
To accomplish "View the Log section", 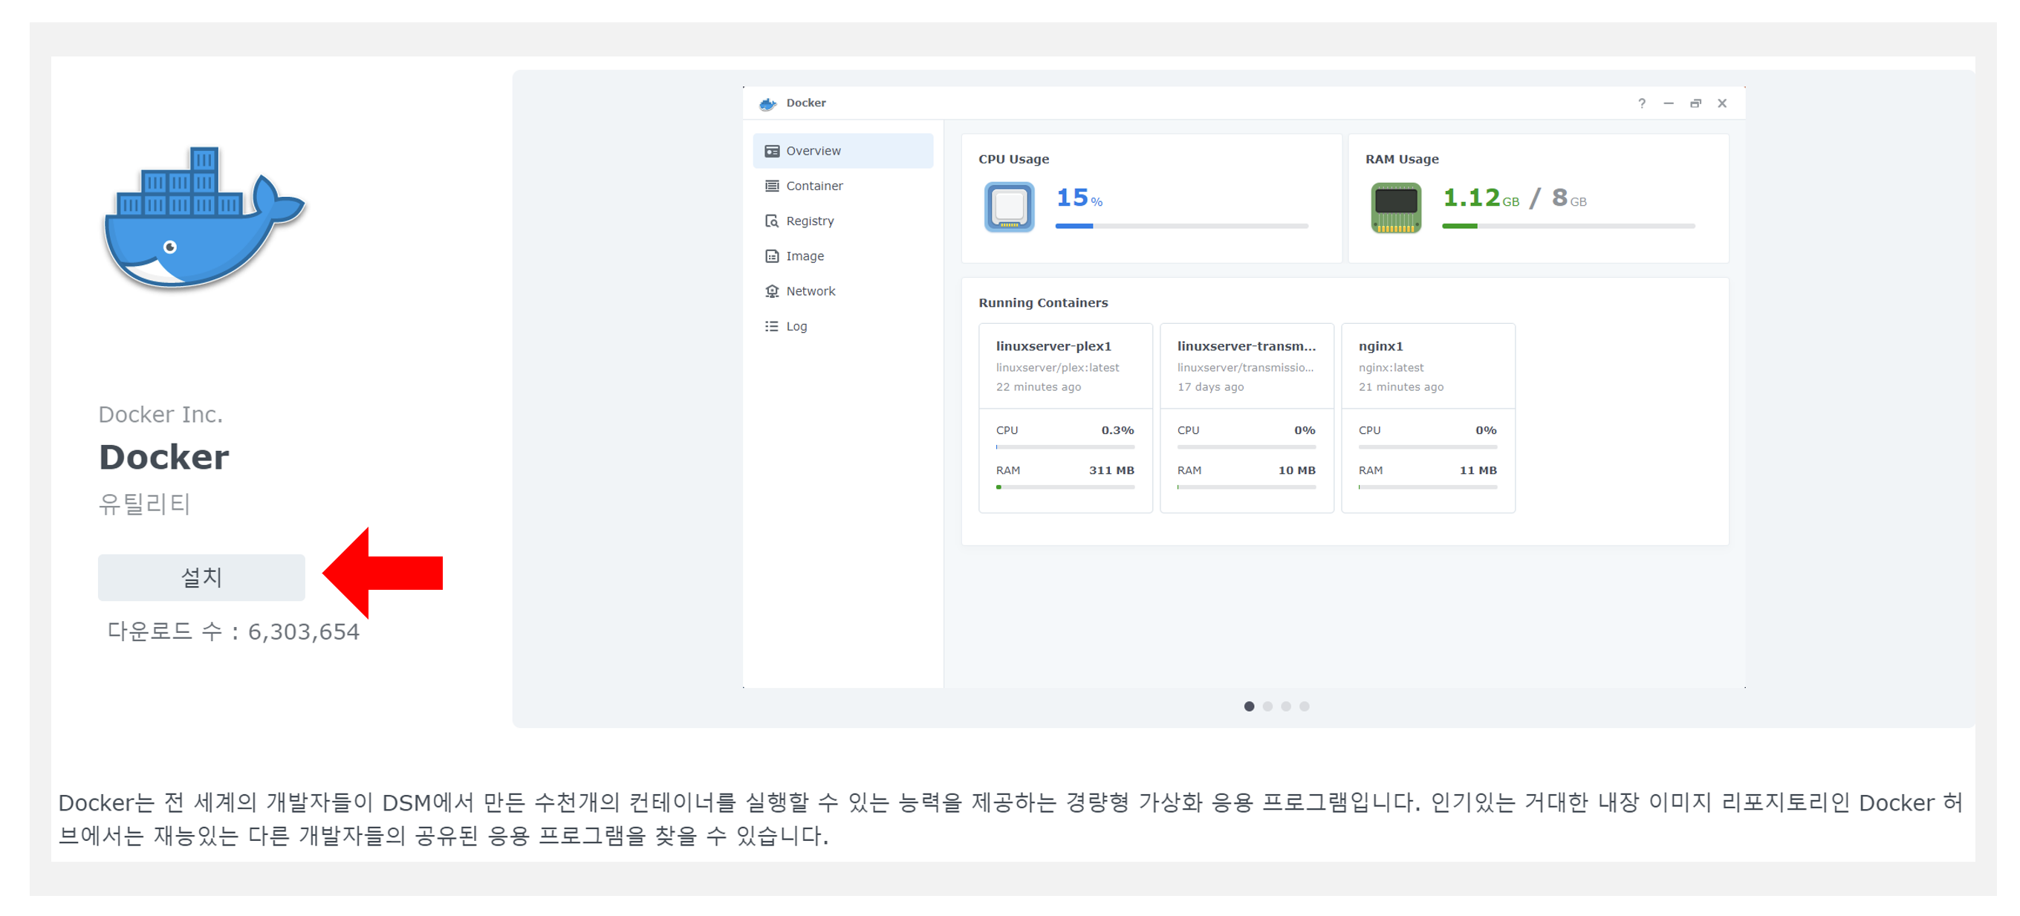I will click(x=843, y=326).
